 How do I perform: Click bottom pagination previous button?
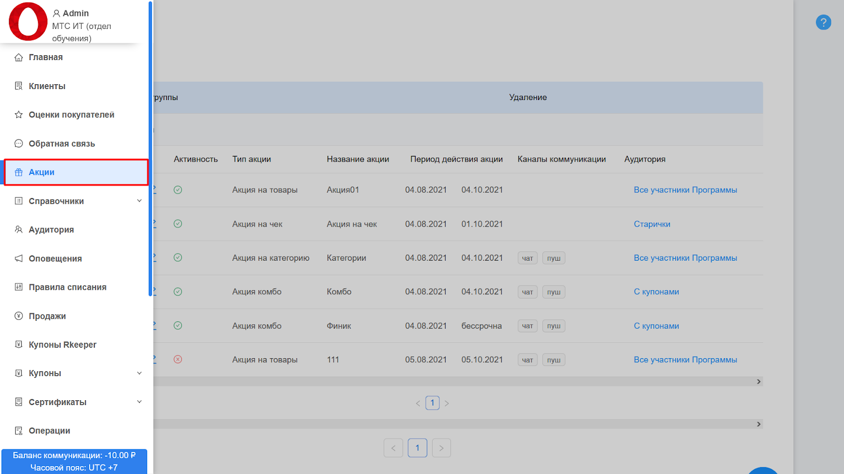394,448
